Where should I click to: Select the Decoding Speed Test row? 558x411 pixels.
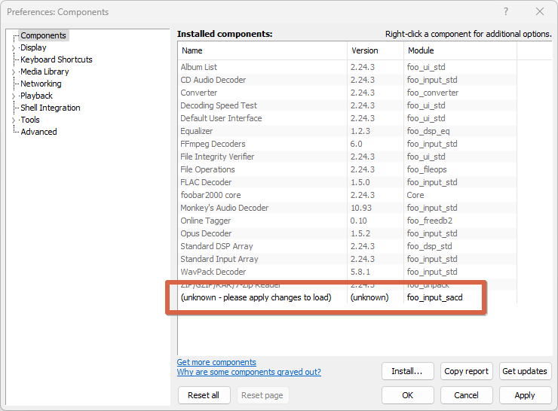tap(347, 105)
